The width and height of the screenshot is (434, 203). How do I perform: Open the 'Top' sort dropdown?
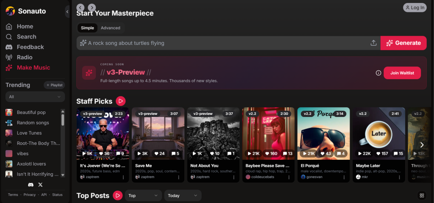pos(143,195)
